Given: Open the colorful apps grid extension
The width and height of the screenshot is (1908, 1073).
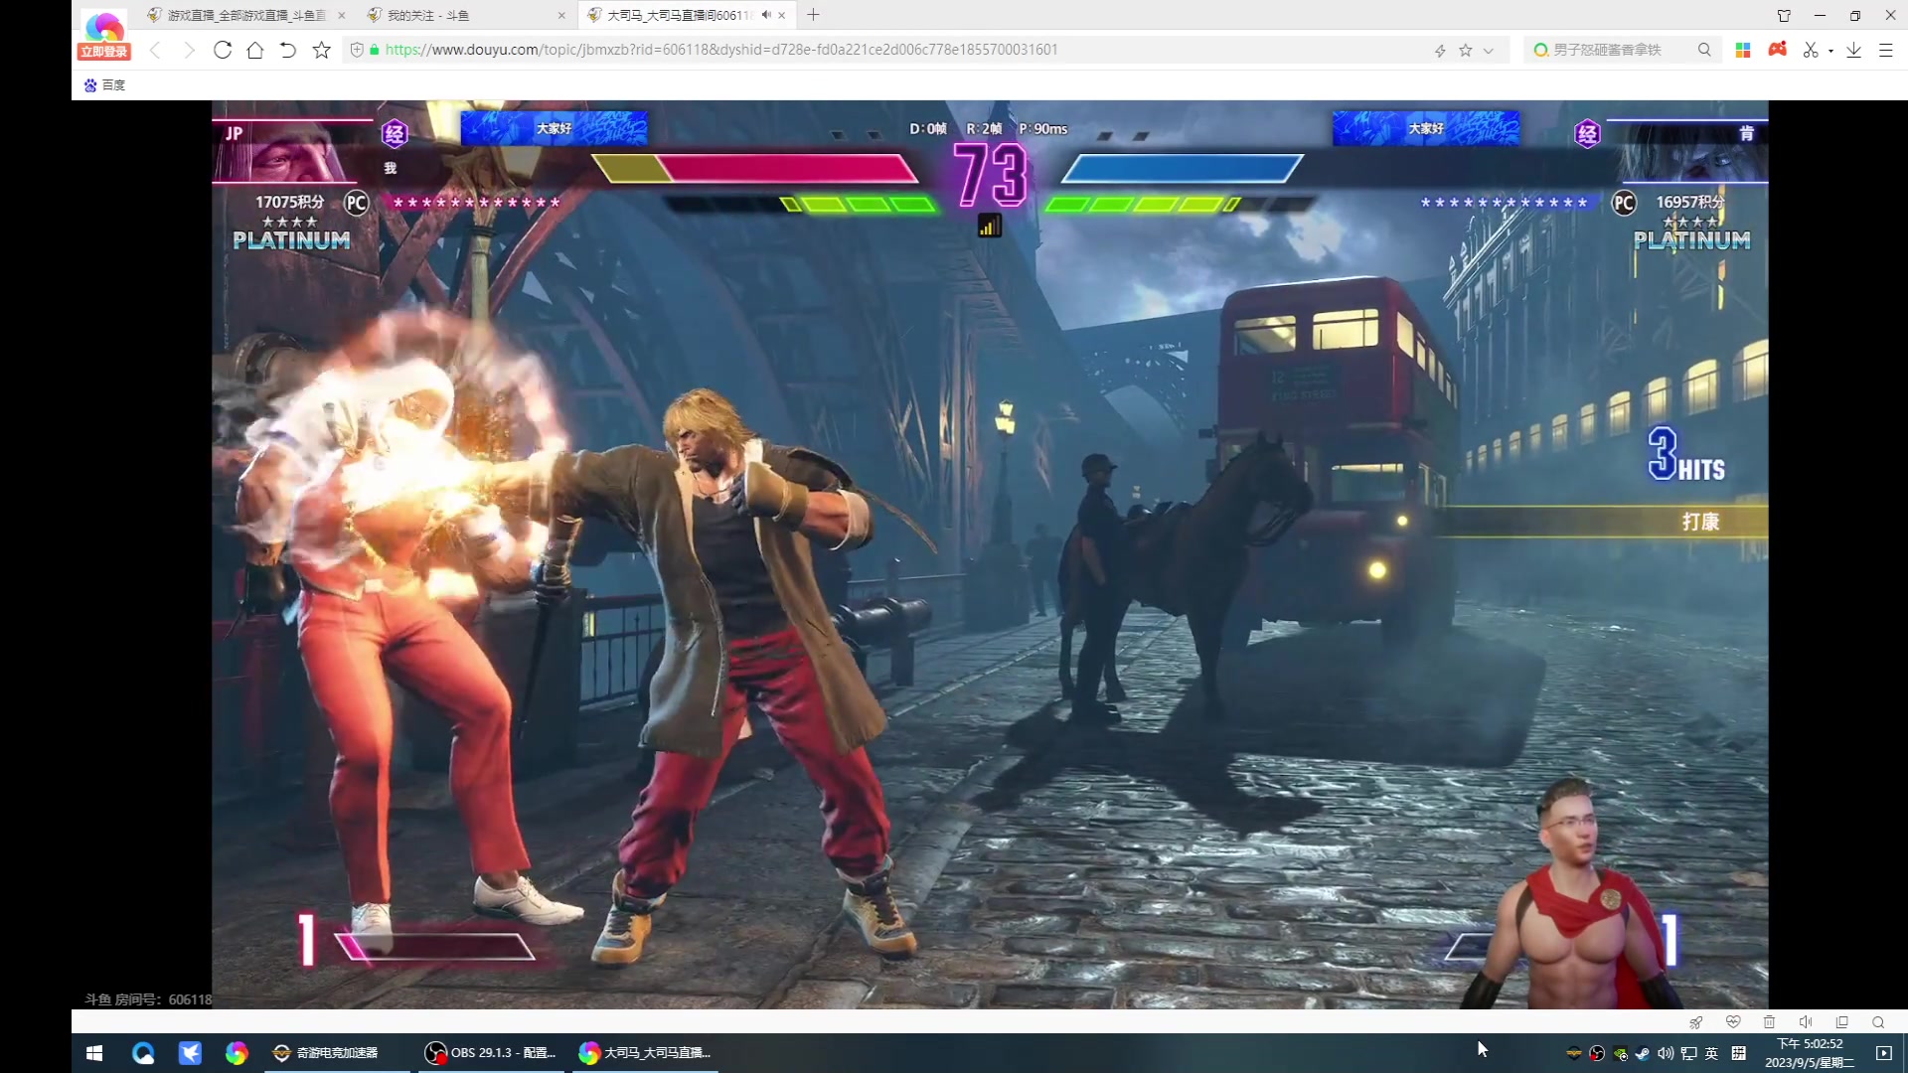Looking at the screenshot, I should point(1743,50).
